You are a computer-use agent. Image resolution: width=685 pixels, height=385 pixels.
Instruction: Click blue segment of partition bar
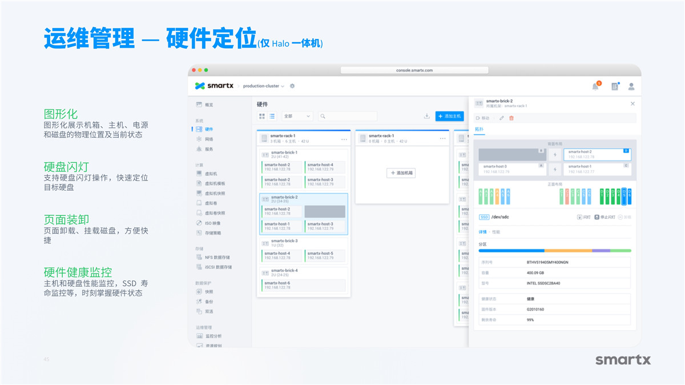click(511, 250)
